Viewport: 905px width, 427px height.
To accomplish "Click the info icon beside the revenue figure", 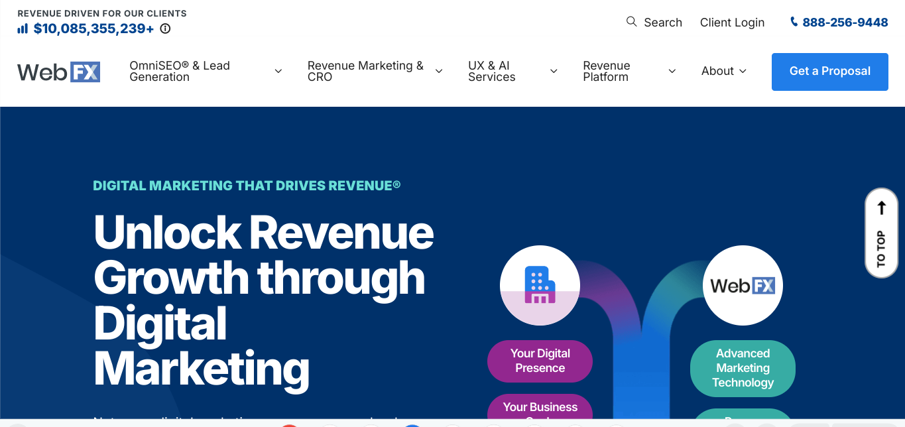I will pyautogui.click(x=166, y=29).
